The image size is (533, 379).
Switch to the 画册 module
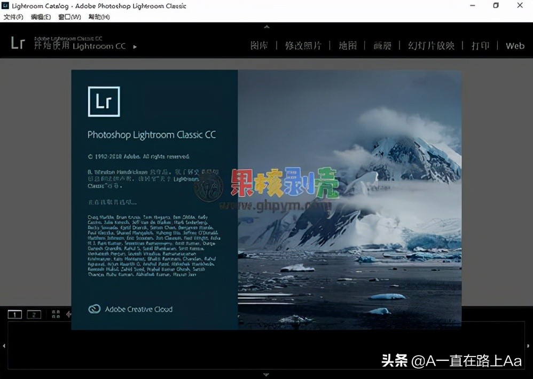click(382, 45)
